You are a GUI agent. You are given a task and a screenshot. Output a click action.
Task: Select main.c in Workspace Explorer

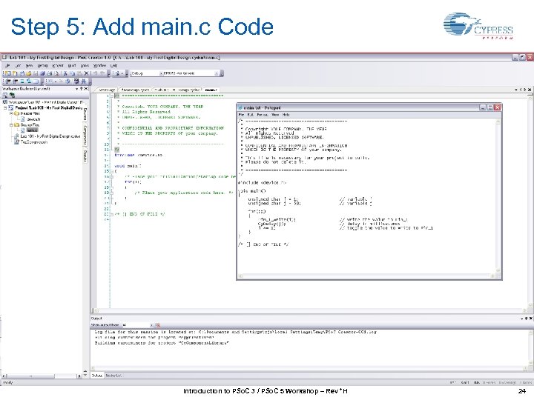[x=32, y=130]
